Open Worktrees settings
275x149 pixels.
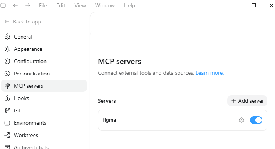(x=44, y=135)
